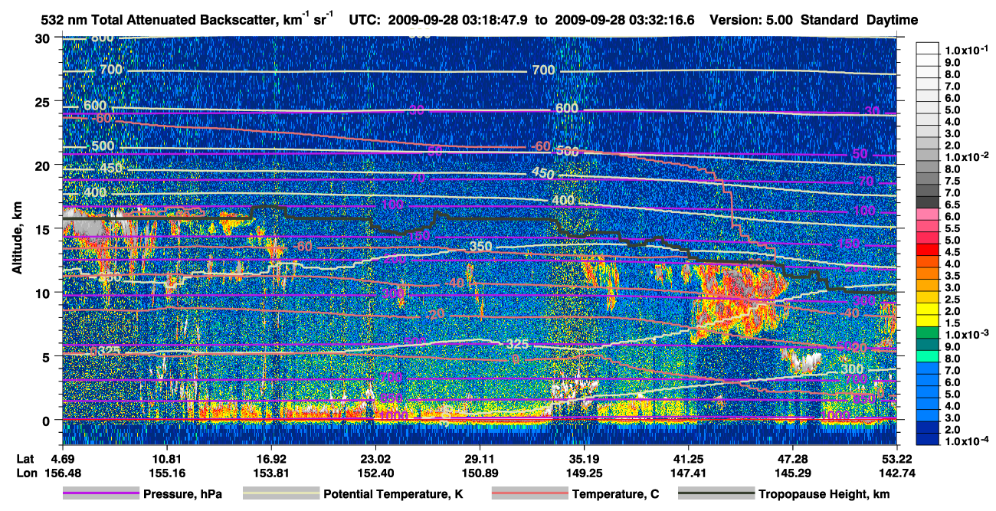This screenshot has width=996, height=511.
Task: Click the latitude value 10.81
Action: pos(165,460)
